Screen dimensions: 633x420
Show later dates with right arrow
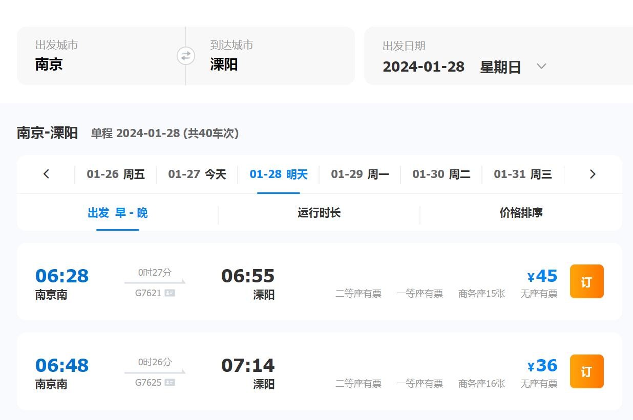pyautogui.click(x=593, y=174)
